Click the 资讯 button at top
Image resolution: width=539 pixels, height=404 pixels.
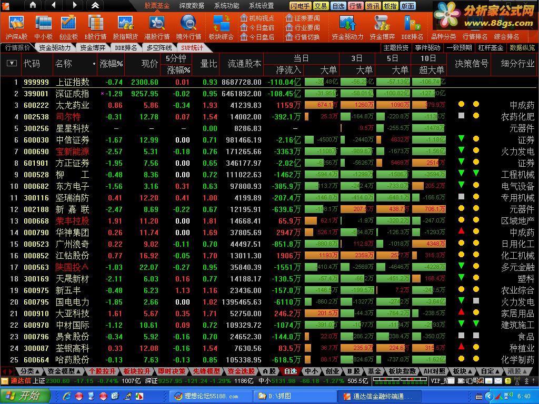coord(373,6)
